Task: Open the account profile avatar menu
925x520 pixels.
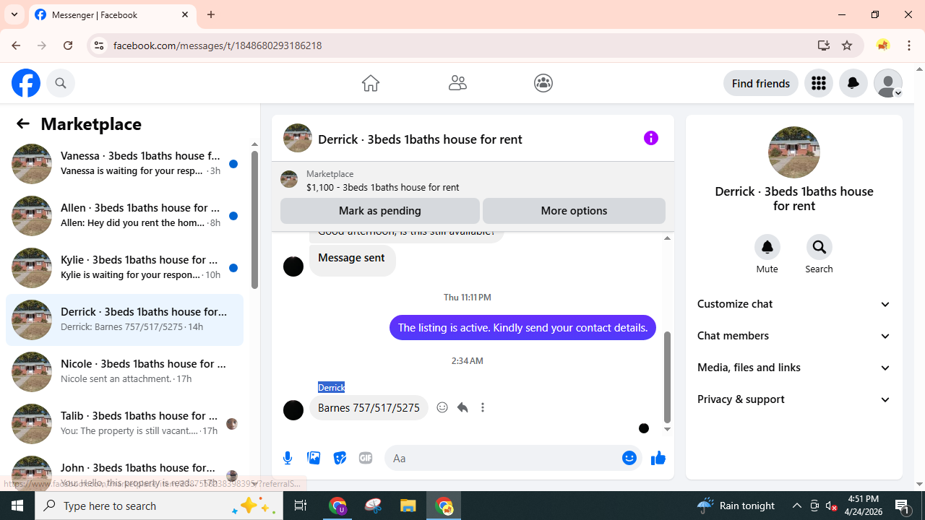Action: tap(888, 83)
